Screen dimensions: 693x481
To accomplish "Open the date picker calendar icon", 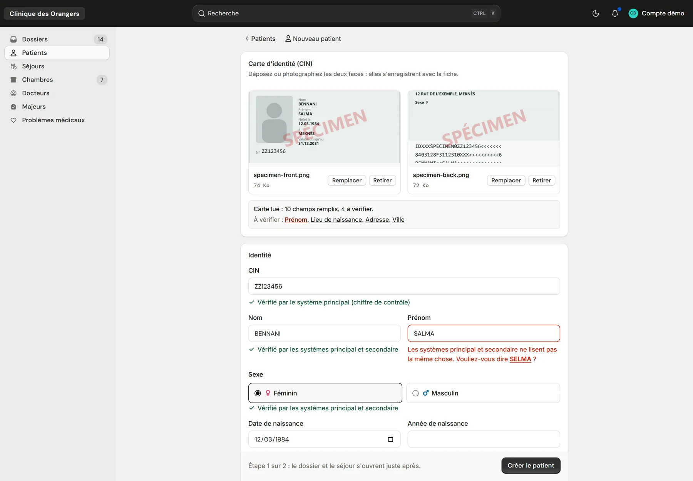I will click(x=390, y=439).
